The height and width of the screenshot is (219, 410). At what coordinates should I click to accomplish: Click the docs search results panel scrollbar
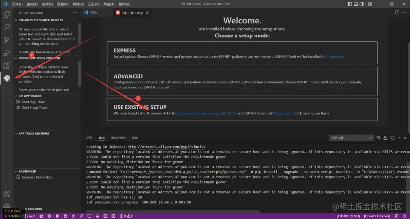click(x=80, y=34)
